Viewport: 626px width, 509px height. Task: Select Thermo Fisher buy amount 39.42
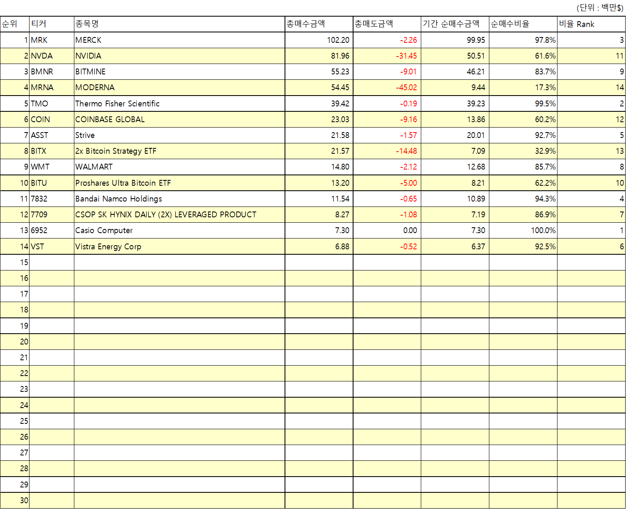[319, 103]
